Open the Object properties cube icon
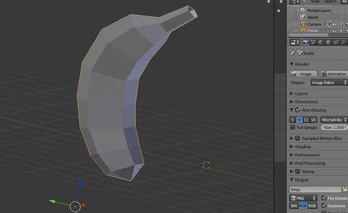 328,42
